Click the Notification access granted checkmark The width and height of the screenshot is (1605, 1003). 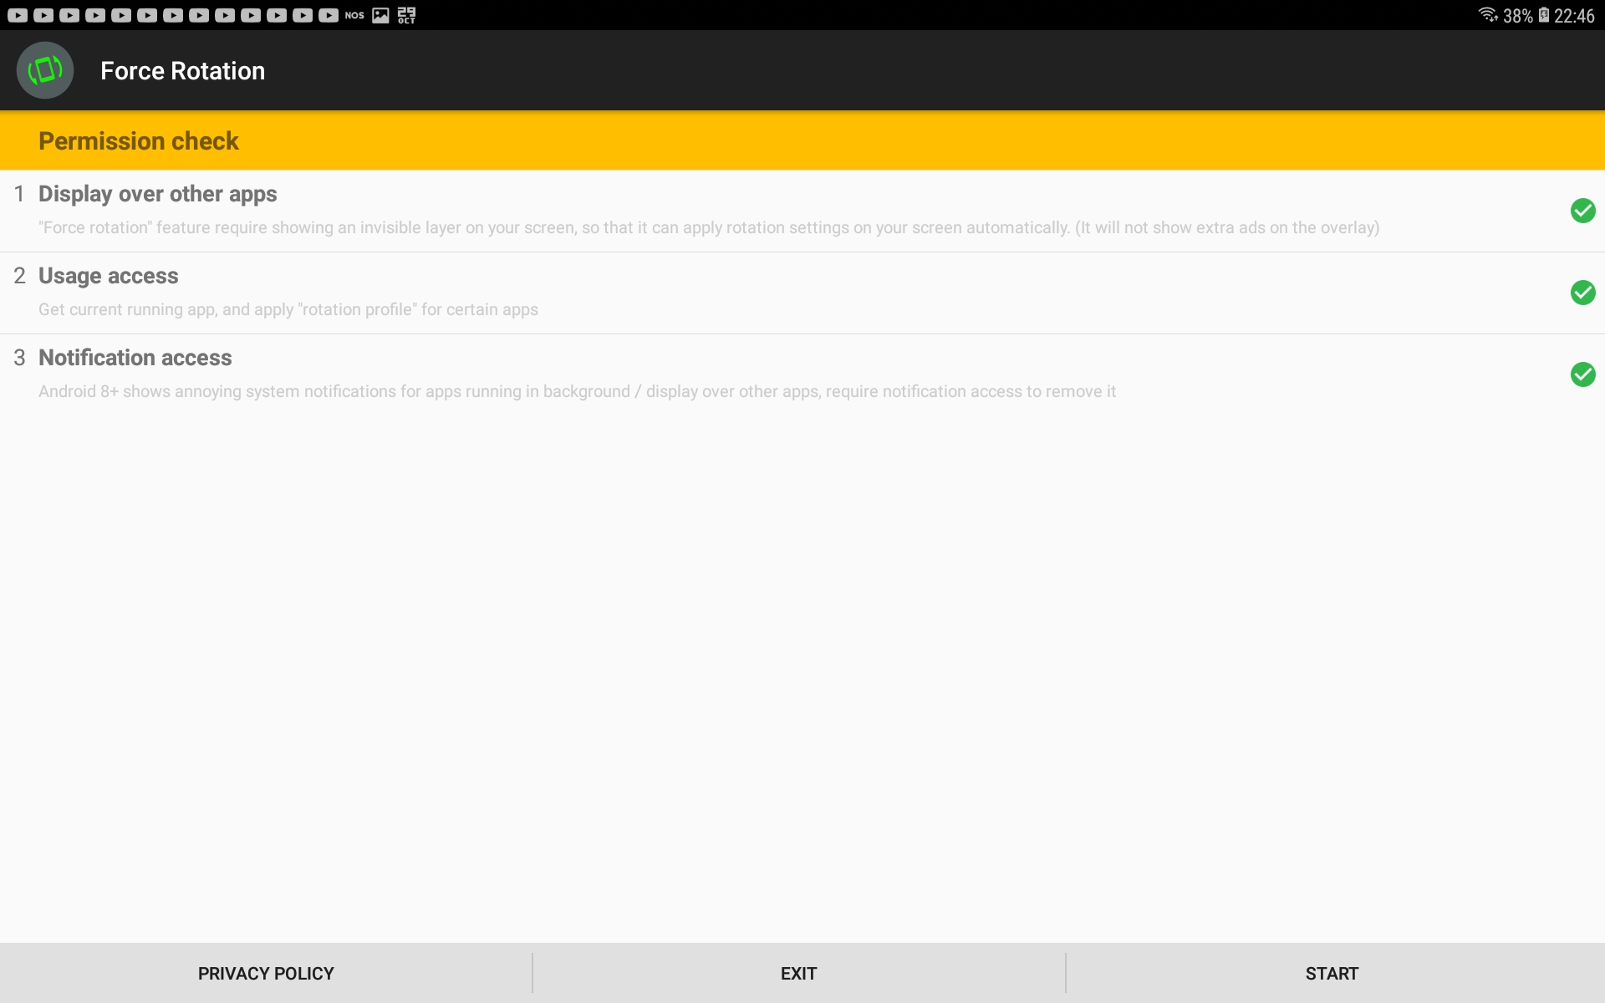[1583, 374]
